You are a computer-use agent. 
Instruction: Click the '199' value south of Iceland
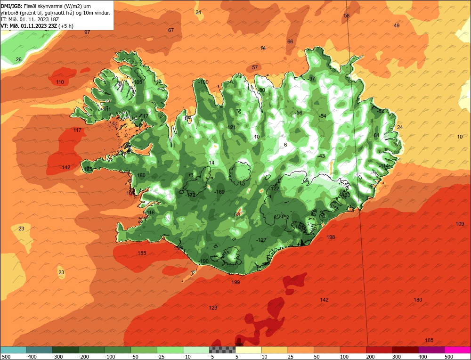pyautogui.click(x=235, y=282)
